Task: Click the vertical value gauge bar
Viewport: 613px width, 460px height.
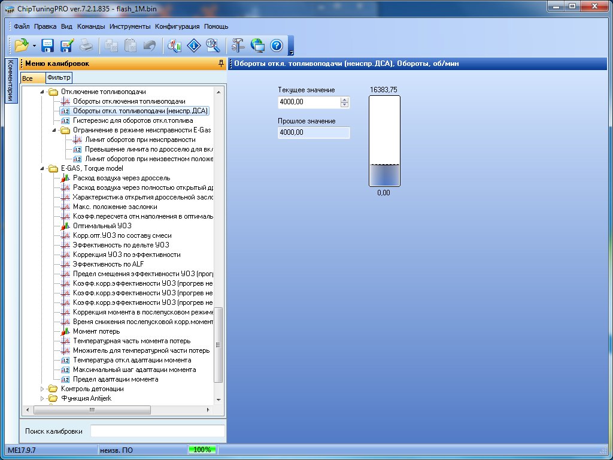Action: 384,141
